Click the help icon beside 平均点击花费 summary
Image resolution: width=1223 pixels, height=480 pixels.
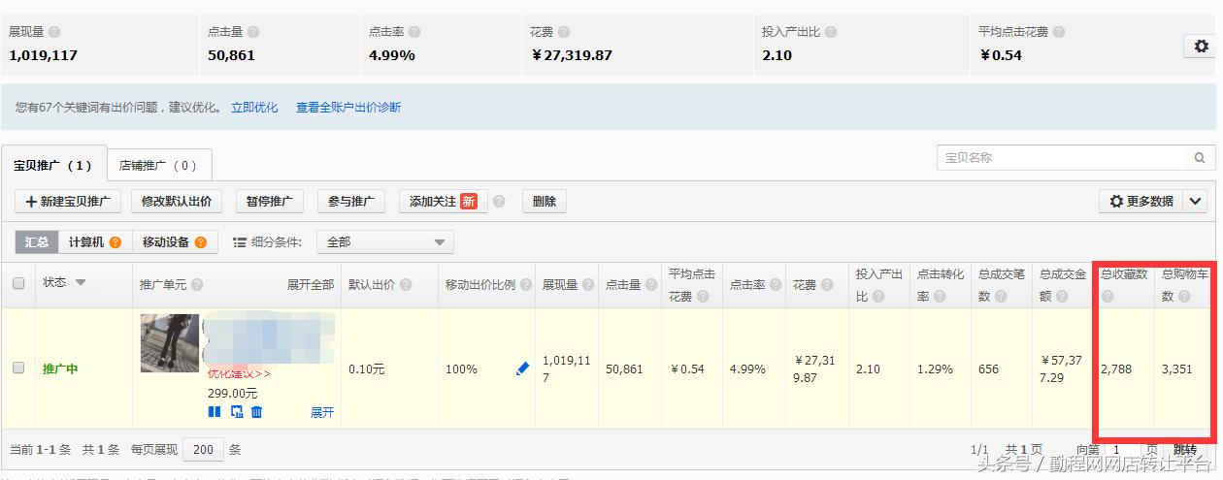click(x=1059, y=32)
